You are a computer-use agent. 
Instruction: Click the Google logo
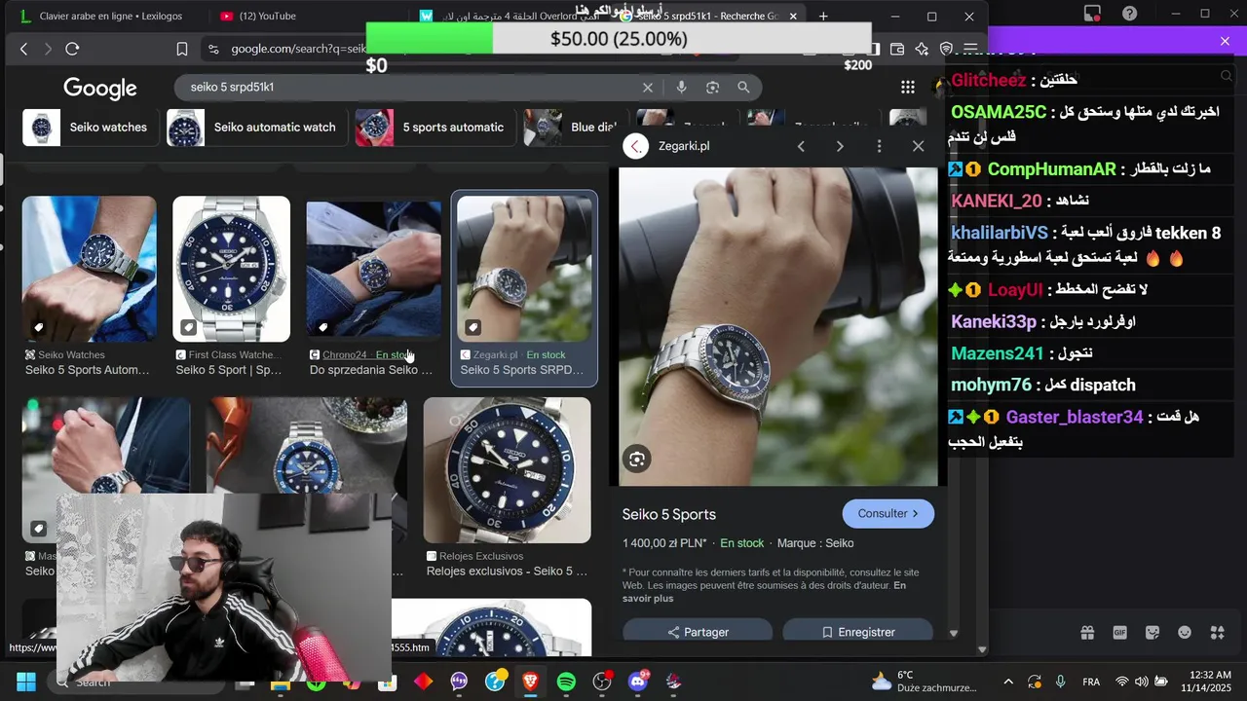point(100,89)
